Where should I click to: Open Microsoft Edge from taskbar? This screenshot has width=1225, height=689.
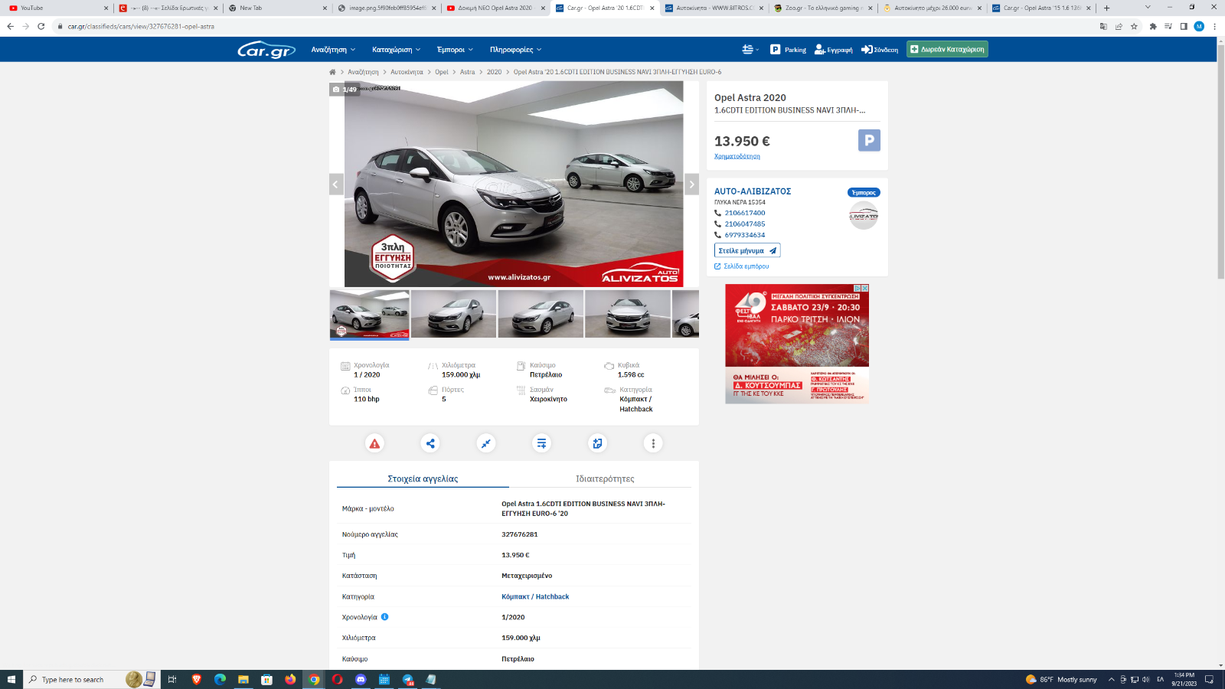pos(220,679)
